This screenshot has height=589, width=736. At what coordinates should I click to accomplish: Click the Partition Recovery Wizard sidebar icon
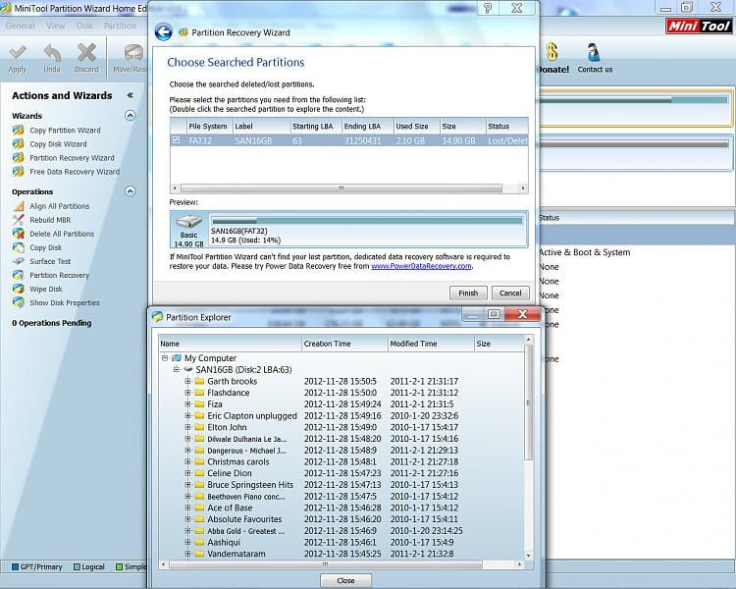(x=19, y=158)
